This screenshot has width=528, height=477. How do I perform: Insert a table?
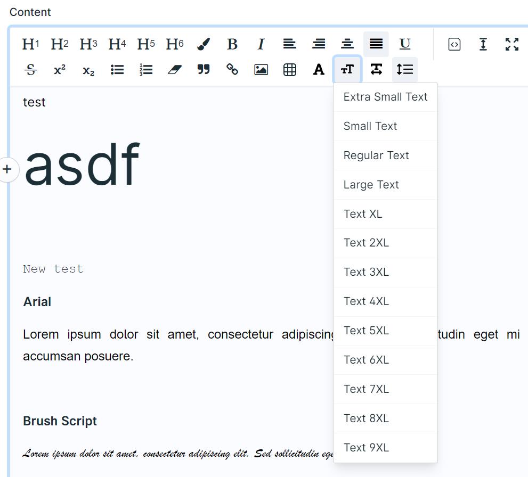290,70
